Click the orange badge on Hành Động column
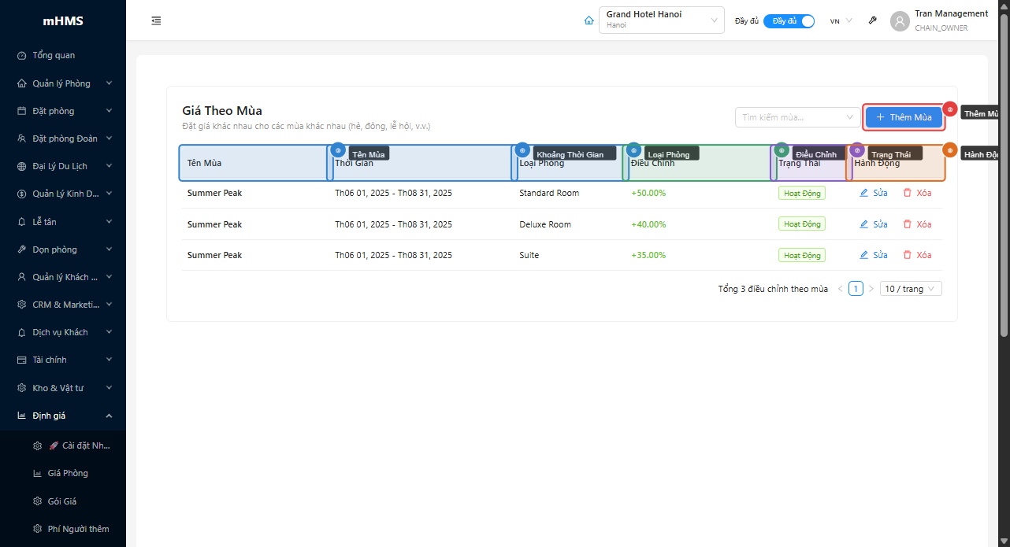The image size is (1010, 547). (x=950, y=150)
